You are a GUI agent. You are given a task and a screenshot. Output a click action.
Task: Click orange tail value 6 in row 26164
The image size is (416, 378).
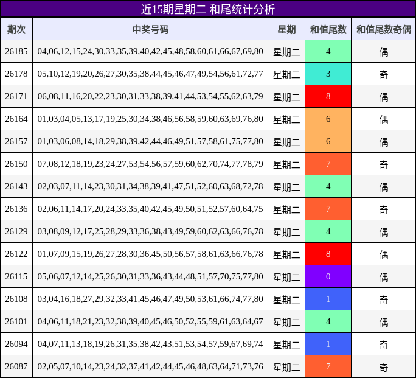pos(328,119)
